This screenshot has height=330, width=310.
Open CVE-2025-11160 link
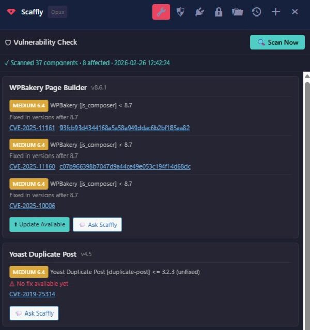coord(32,166)
